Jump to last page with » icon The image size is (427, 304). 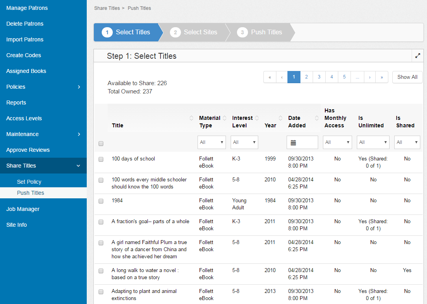click(382, 77)
